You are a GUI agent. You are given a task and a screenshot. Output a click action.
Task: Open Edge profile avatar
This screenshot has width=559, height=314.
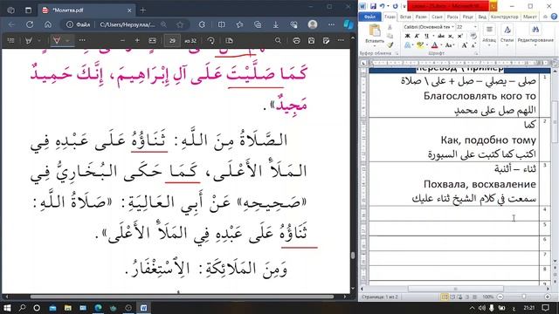click(313, 24)
